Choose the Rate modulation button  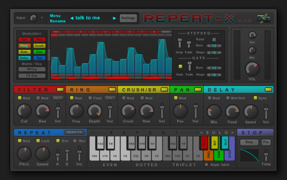pos(24,52)
